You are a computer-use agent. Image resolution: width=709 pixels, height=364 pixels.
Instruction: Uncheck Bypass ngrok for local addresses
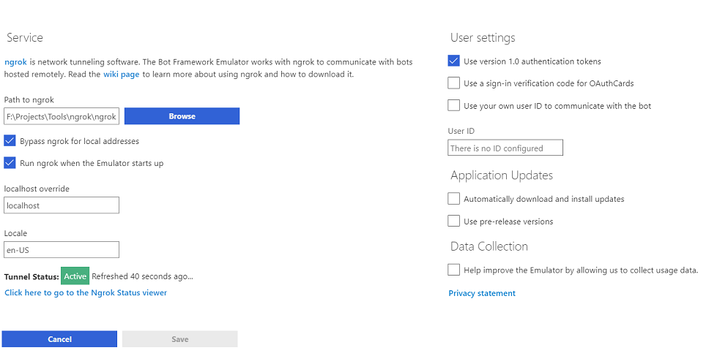coord(10,141)
